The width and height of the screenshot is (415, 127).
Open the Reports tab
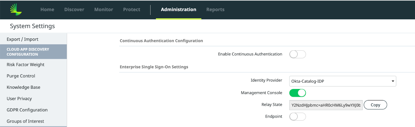pos(215,10)
